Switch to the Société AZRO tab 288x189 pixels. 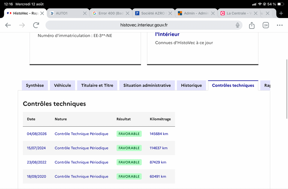tap(150, 13)
